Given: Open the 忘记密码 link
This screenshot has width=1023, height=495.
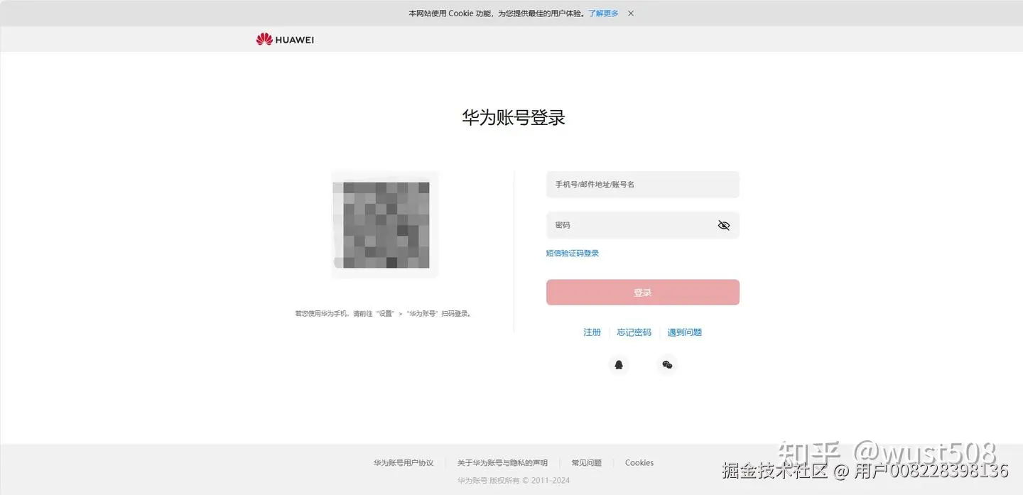Looking at the screenshot, I should [x=634, y=332].
